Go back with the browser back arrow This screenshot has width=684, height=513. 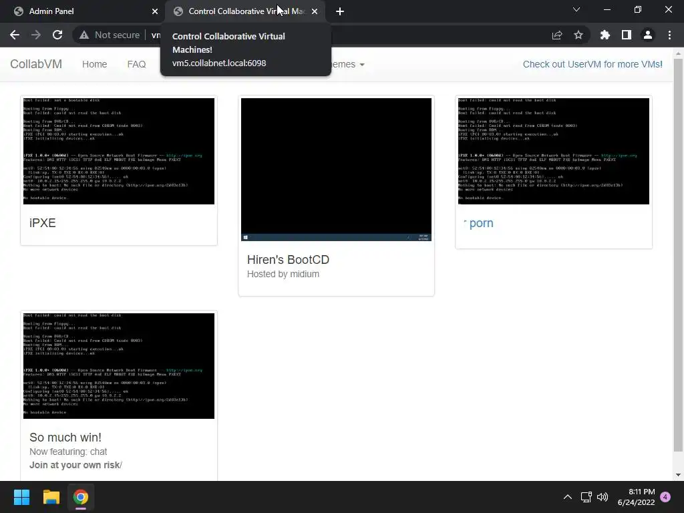15,35
